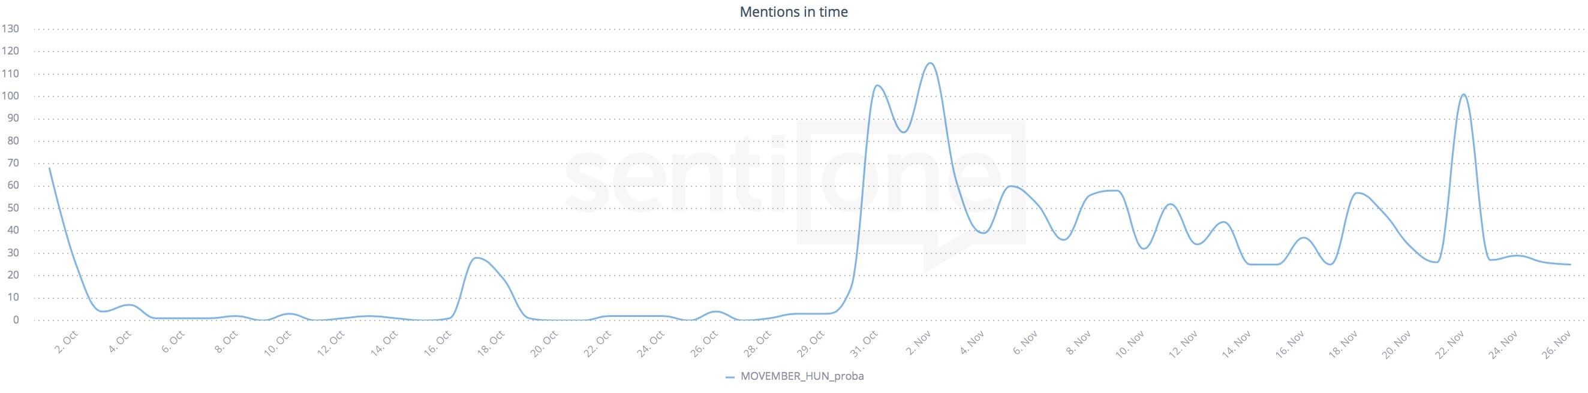The height and width of the screenshot is (393, 1588).
Task: Click the '22. Nov' x-axis label
Action: (1450, 344)
